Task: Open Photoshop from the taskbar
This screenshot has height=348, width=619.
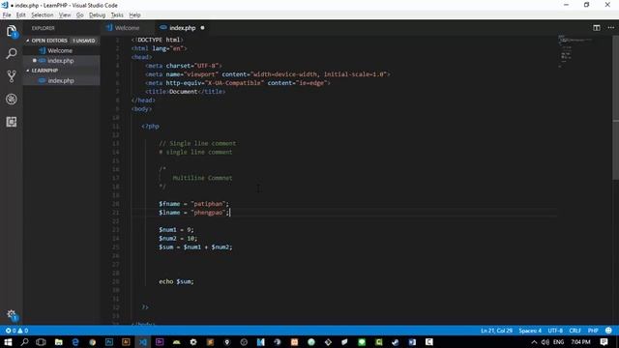Action: (x=109, y=342)
